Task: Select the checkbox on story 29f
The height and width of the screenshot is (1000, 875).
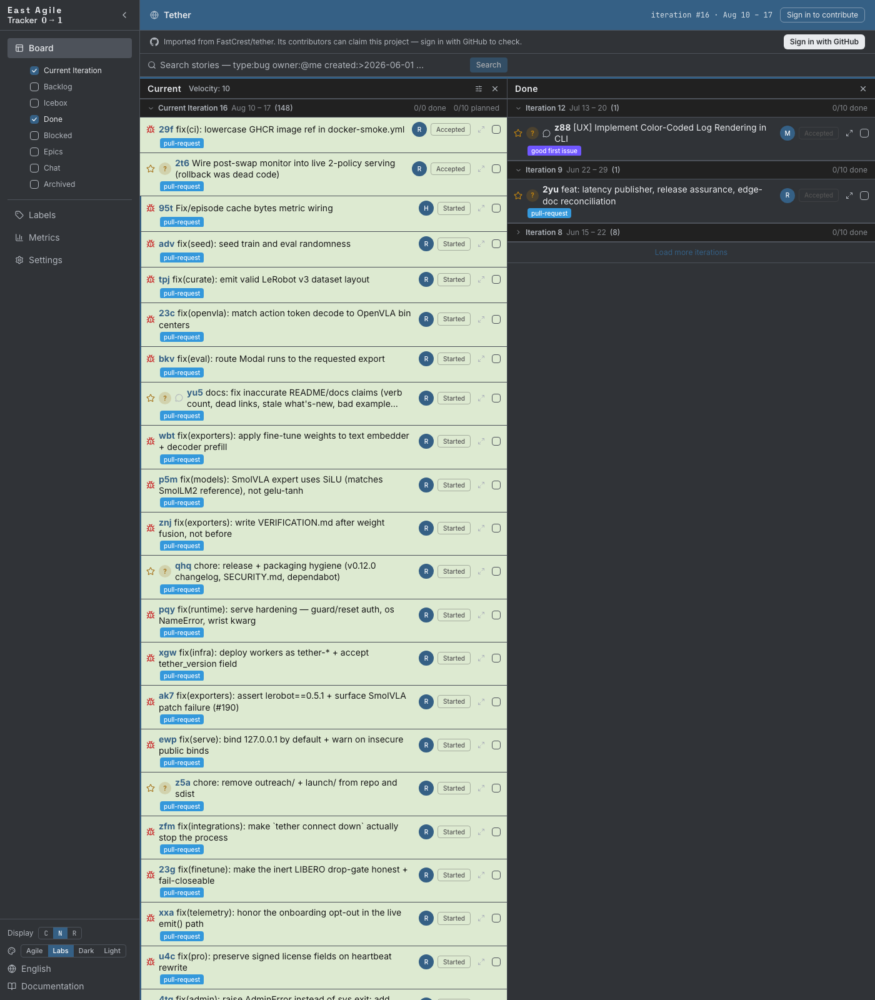Action: pos(496,129)
